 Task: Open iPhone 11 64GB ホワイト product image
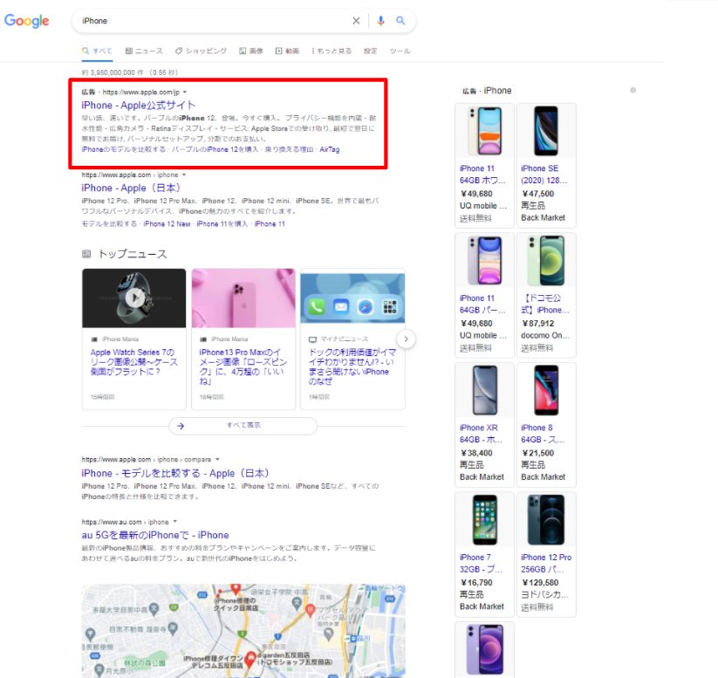484,131
